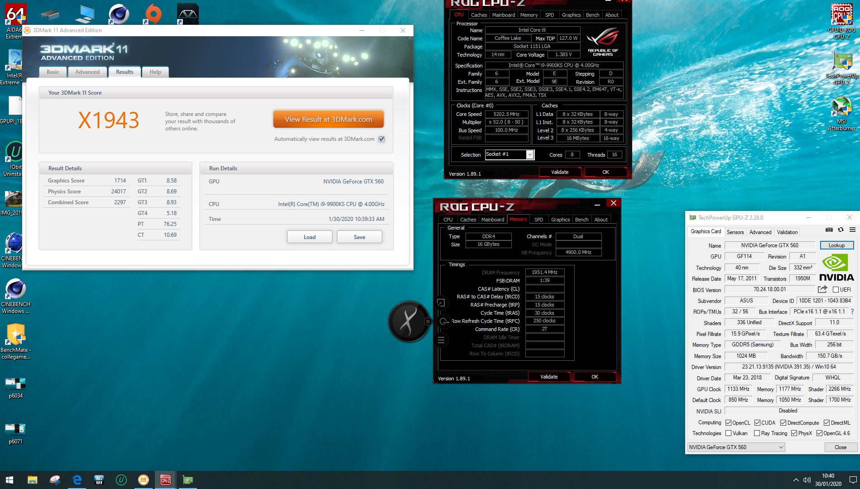Click the GPU-Z refresh icon

[x=841, y=230]
